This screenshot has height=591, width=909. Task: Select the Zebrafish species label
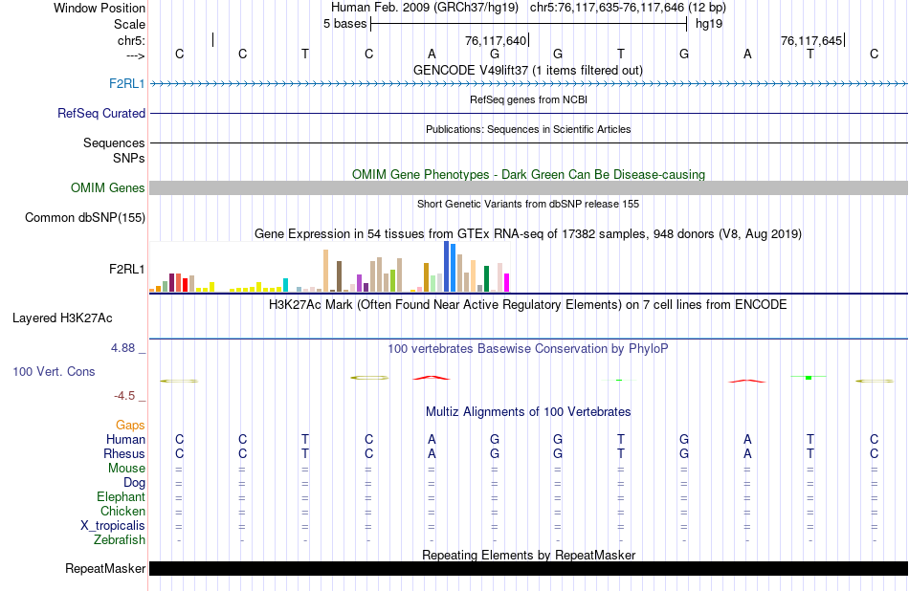coord(120,539)
